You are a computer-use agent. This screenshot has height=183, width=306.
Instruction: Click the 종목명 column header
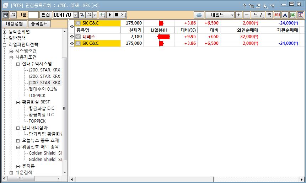coord(98,30)
